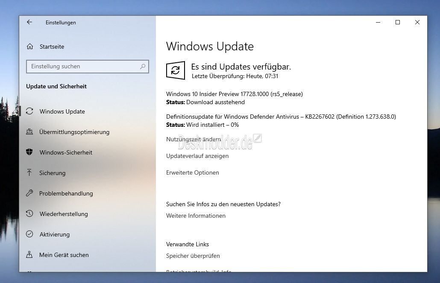Click the Übermittlungsoptimierung icon
Image resolution: width=440 pixels, height=283 pixels.
(x=29, y=131)
